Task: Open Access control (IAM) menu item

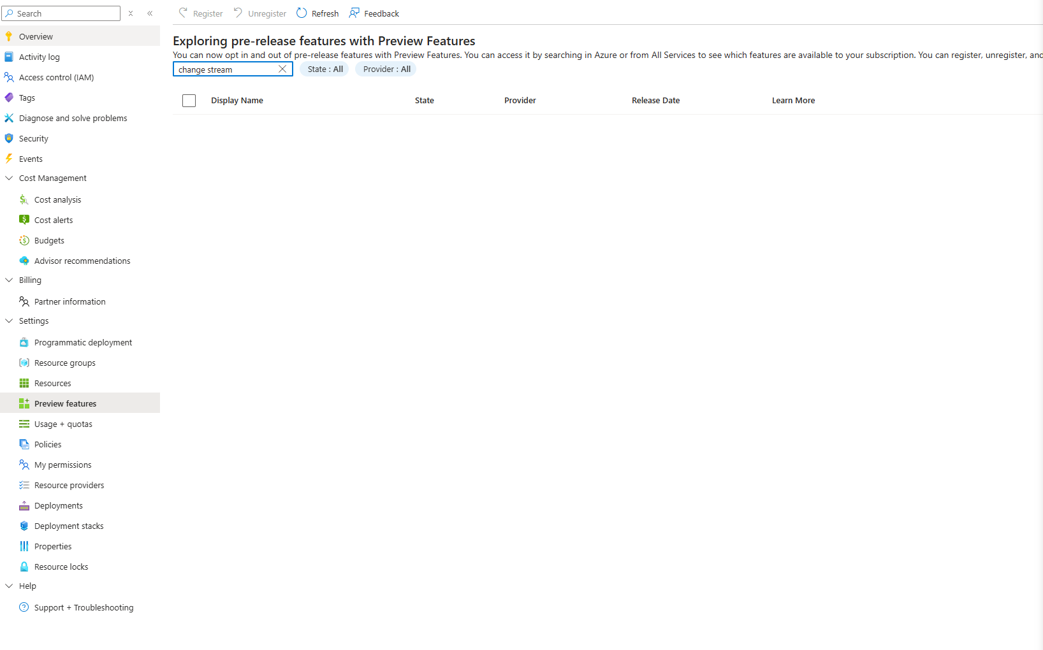Action: click(x=80, y=77)
